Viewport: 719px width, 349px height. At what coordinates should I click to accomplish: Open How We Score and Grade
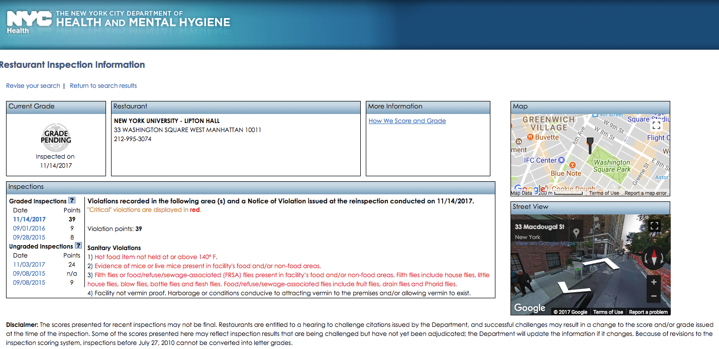[x=407, y=121]
